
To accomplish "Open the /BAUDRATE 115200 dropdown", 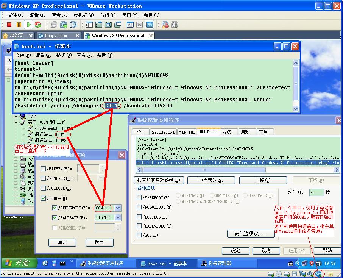I will [x=118, y=217].
